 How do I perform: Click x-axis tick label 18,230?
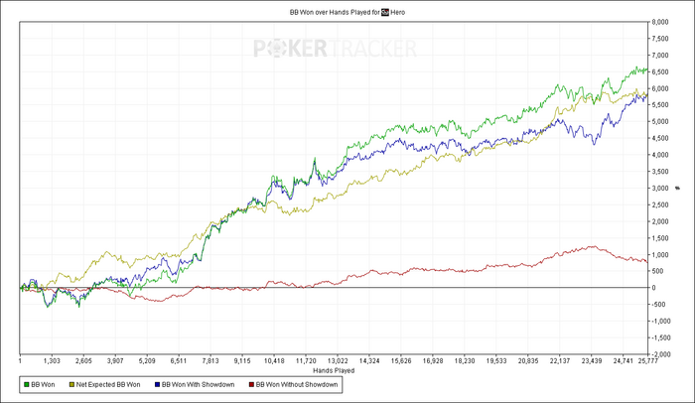[465, 361]
